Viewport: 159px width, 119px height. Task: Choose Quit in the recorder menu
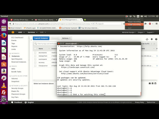130,28
